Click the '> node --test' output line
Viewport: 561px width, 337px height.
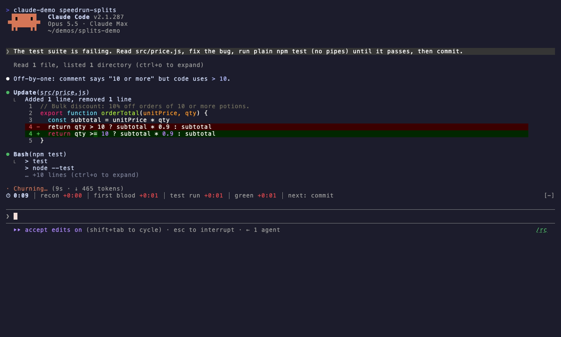tap(49, 168)
